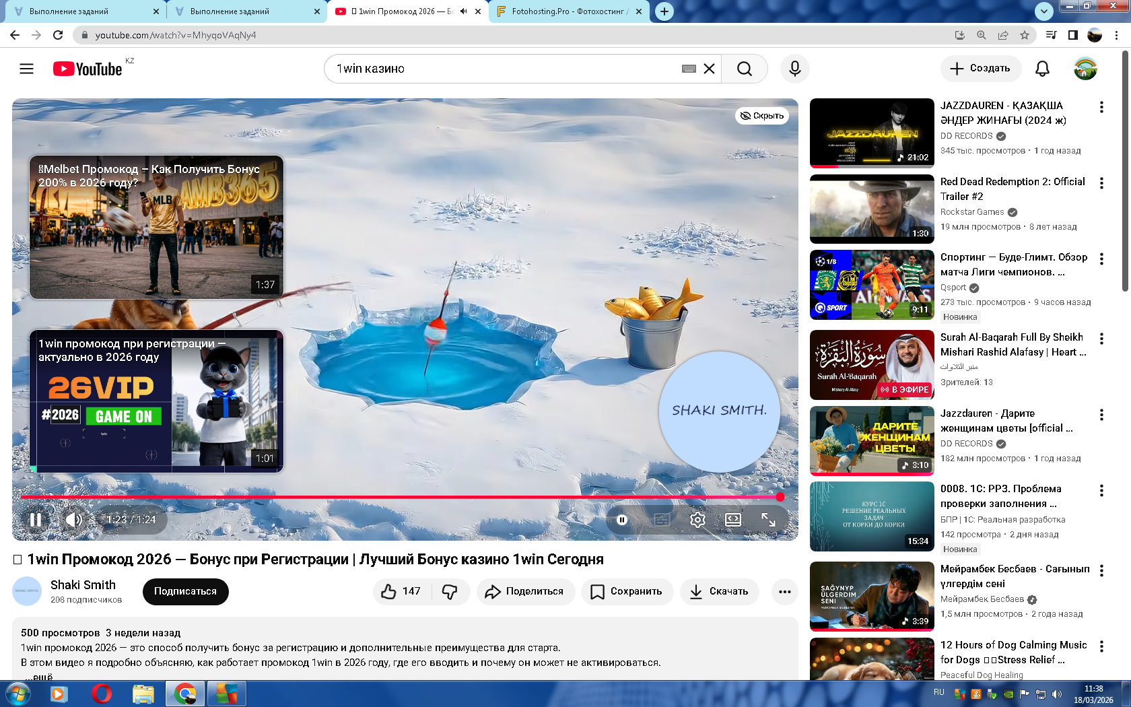This screenshot has width=1131, height=707.
Task: Open YouTube notifications bell
Action: tap(1042, 69)
